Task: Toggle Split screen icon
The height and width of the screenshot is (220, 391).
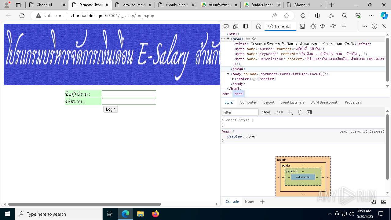Action: tap(317, 16)
